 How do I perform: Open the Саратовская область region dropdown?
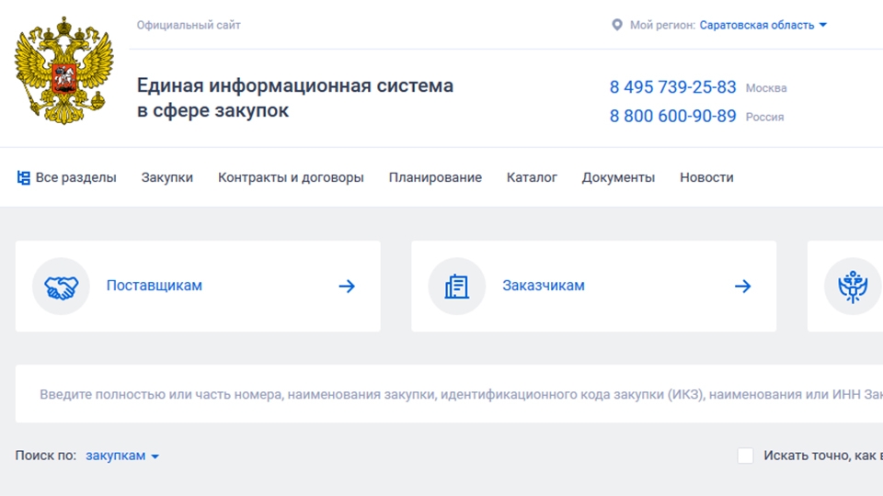[763, 26]
